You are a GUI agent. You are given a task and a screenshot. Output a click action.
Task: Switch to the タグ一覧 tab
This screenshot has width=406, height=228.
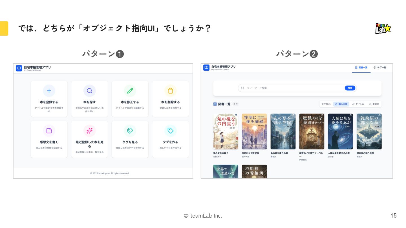click(x=380, y=68)
